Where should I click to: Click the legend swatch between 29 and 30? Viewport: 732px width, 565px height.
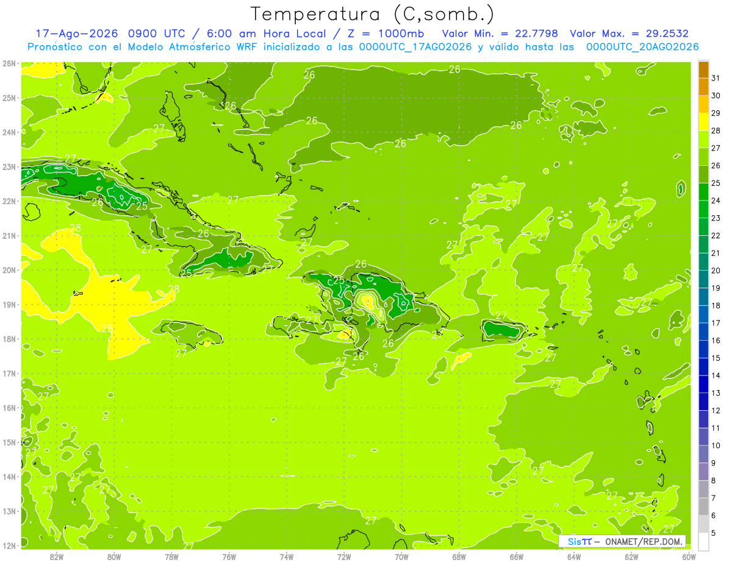coord(703,104)
